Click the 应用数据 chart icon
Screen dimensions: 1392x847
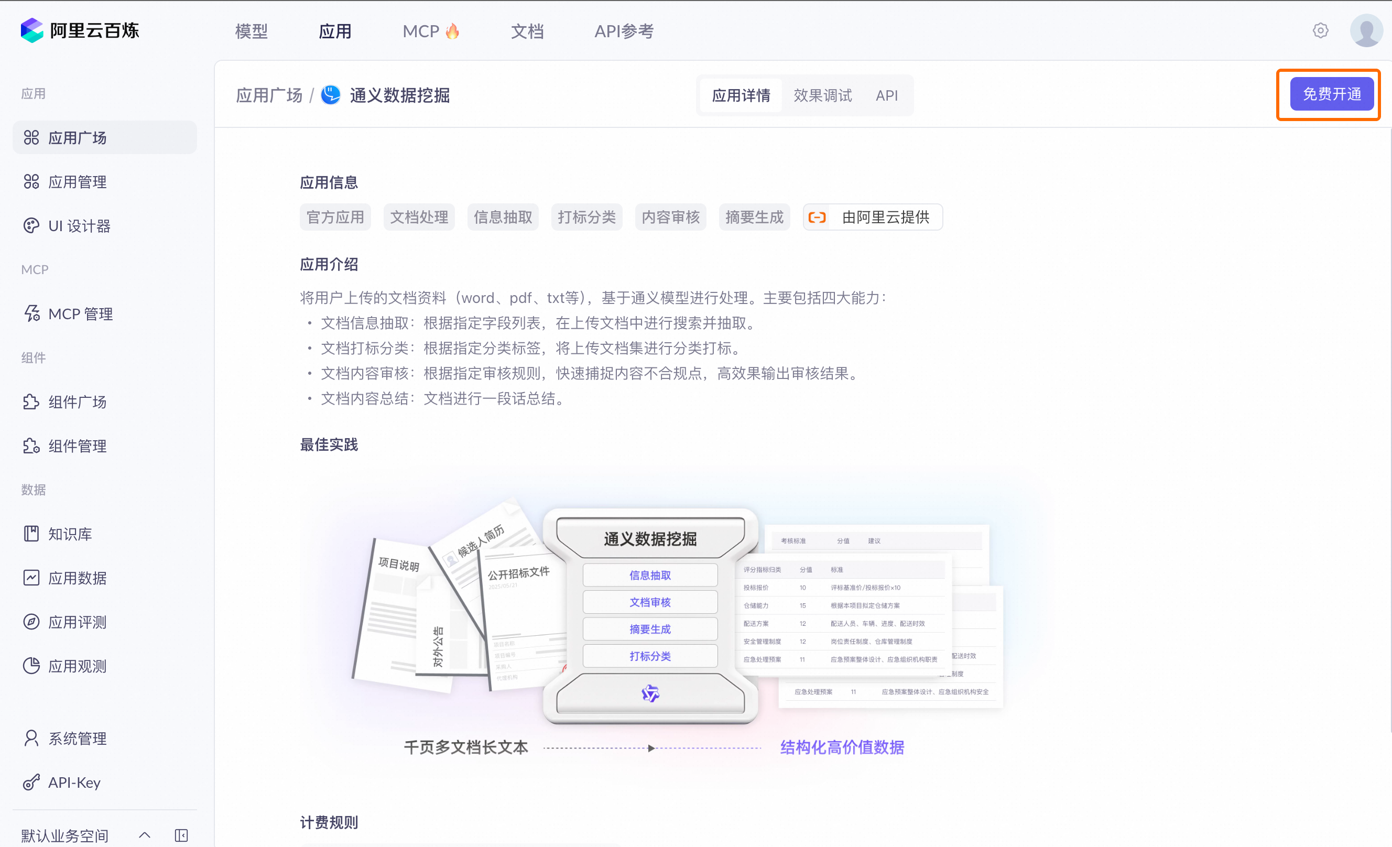pyautogui.click(x=31, y=578)
